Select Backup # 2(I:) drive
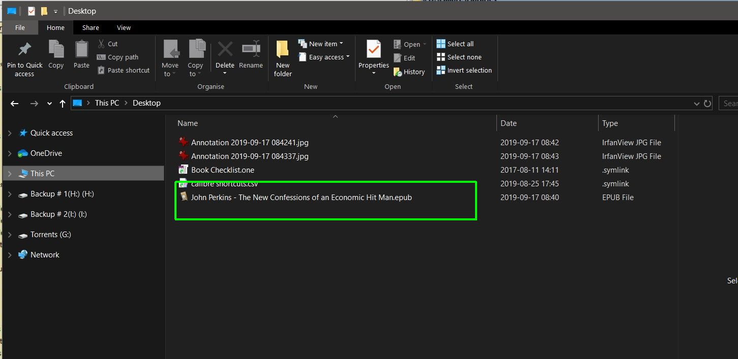Image resolution: width=738 pixels, height=359 pixels. (x=58, y=214)
